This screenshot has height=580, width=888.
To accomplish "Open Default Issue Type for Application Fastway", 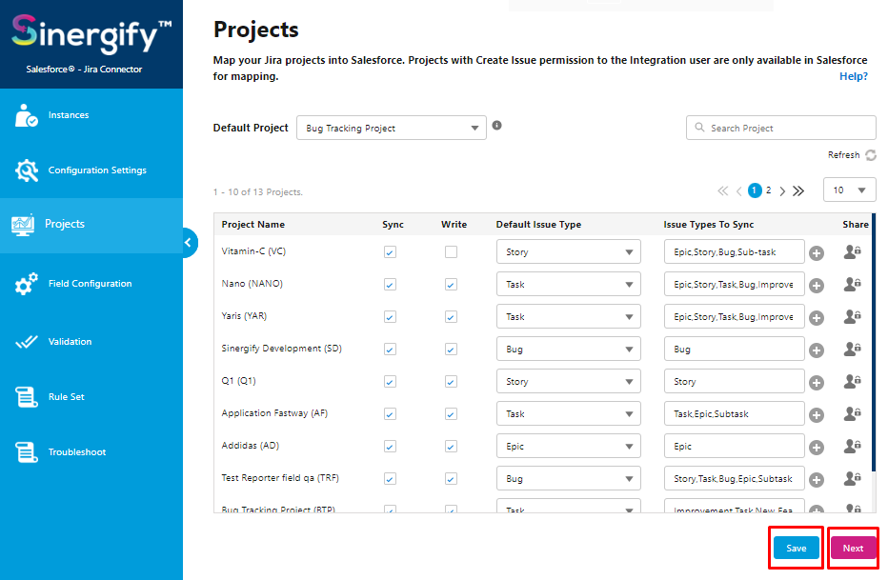I will tap(569, 414).
